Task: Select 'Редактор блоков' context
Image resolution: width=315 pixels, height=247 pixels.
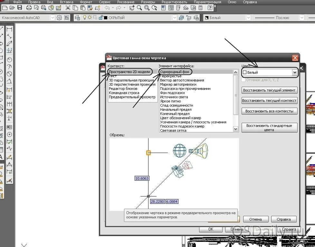Action: pos(123,89)
